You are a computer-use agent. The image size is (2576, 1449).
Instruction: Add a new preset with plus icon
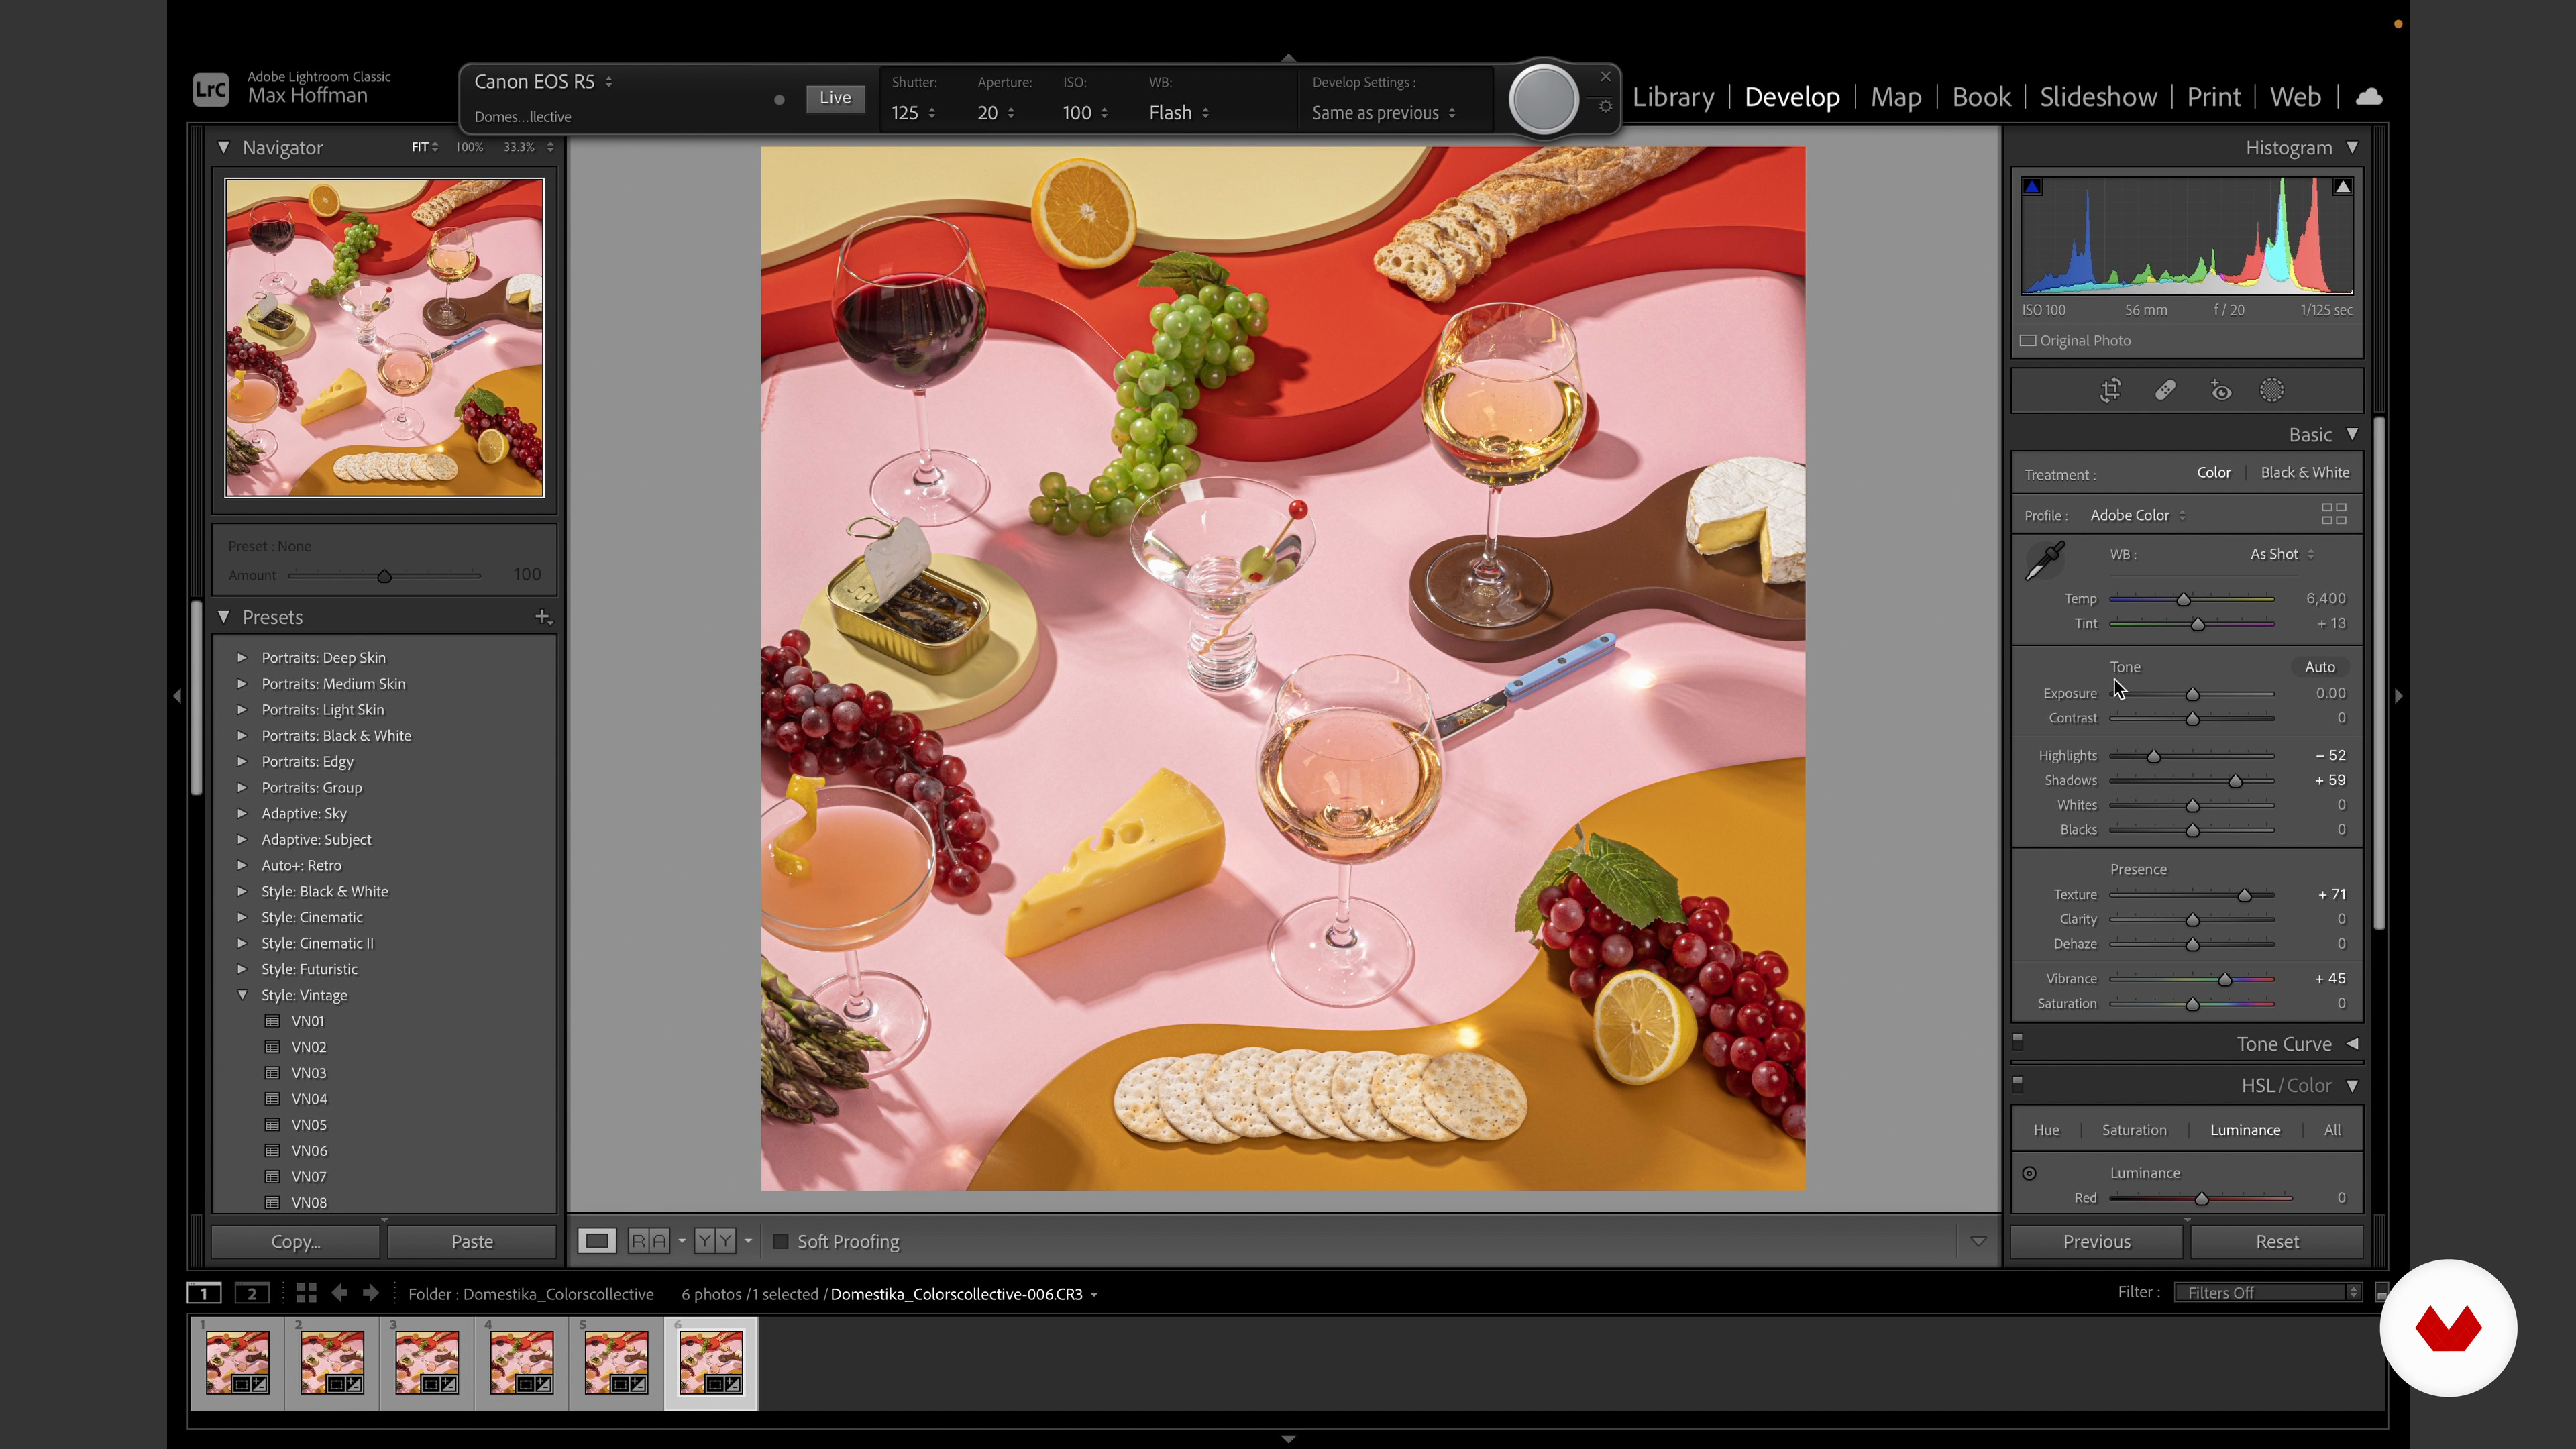[542, 617]
